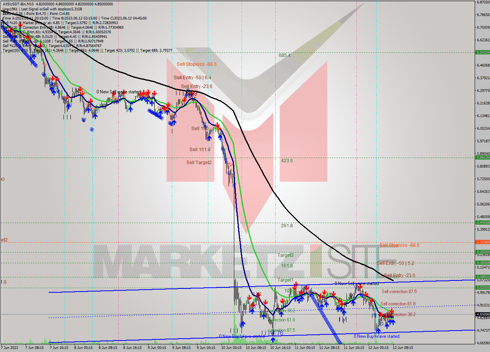The image size is (490, 352).
Task: Click the '9 Jun 00:15' time axis label
Action: (157, 348)
